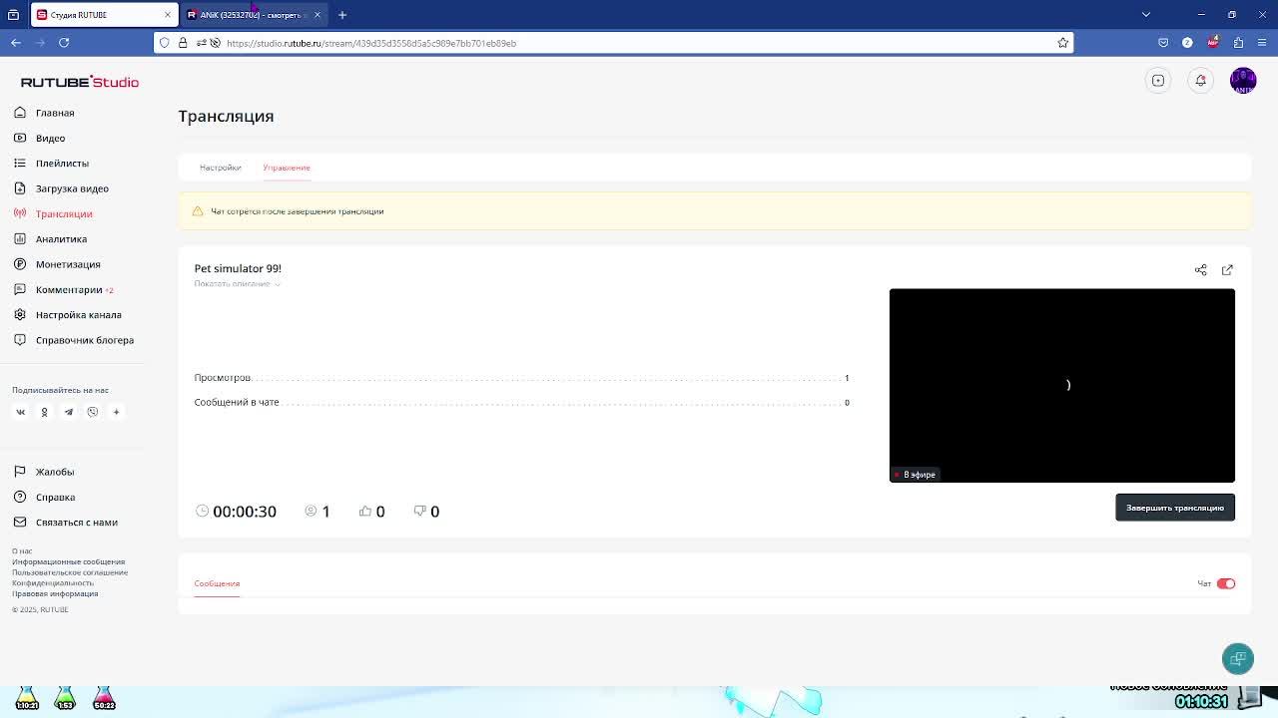This screenshot has height=718, width=1278.
Task: Open the О нас footer link
Action: tap(22, 551)
